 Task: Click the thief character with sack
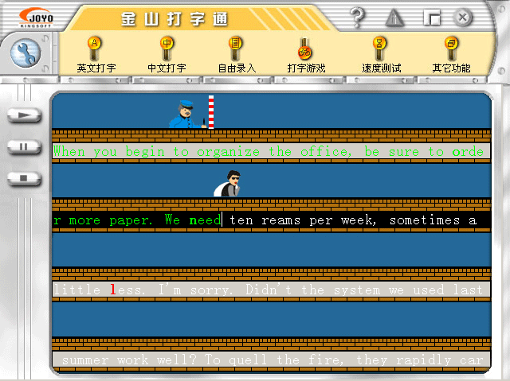click(x=227, y=184)
